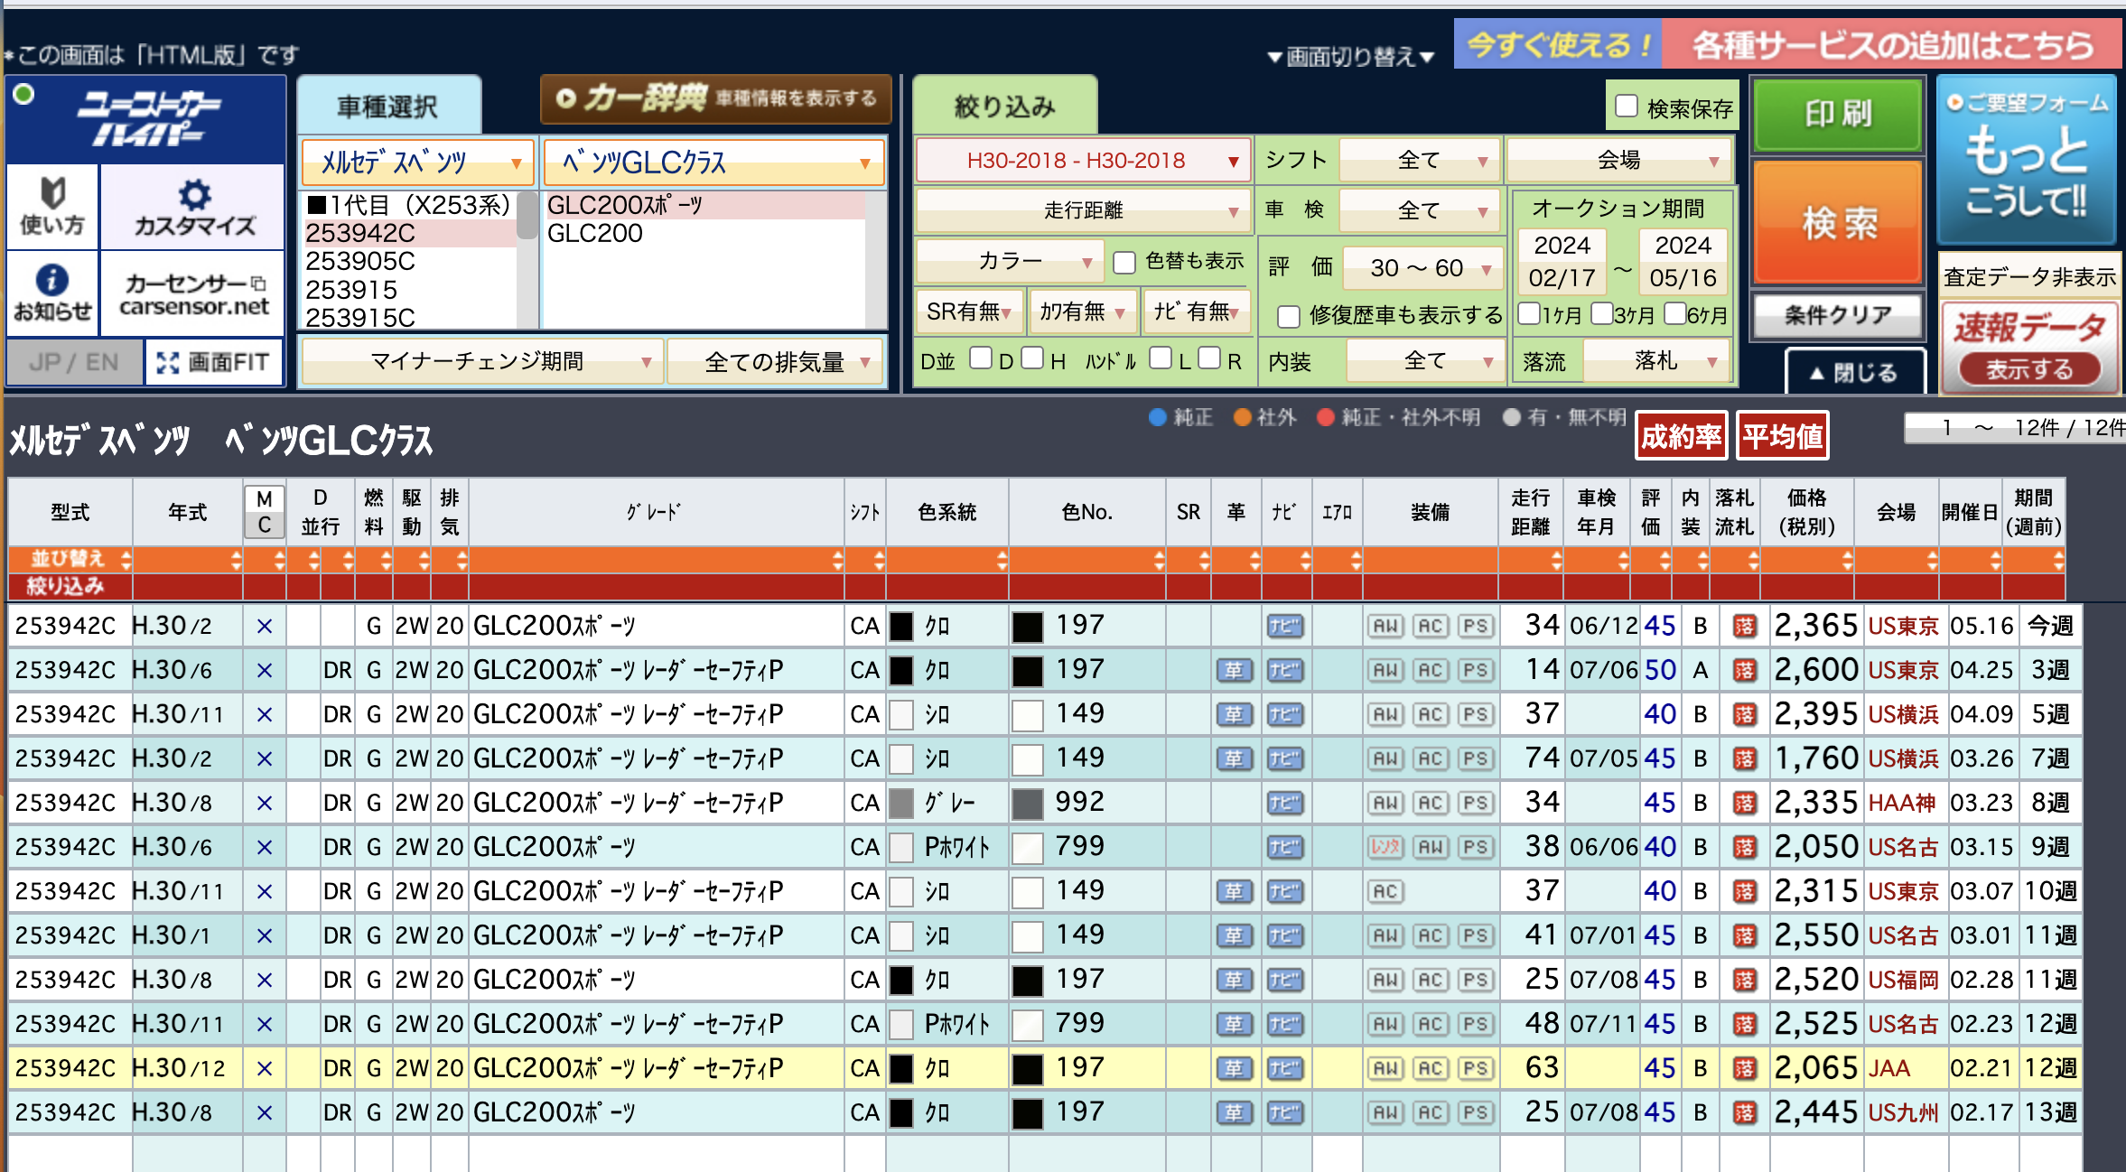Click white 149 swatch in 2,395 row
Viewport: 2126px width, 1172px height.
1027,715
